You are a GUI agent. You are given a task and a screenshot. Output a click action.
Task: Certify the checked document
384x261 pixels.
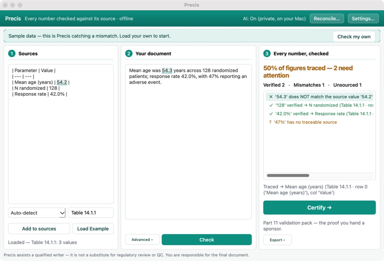tap(319, 208)
